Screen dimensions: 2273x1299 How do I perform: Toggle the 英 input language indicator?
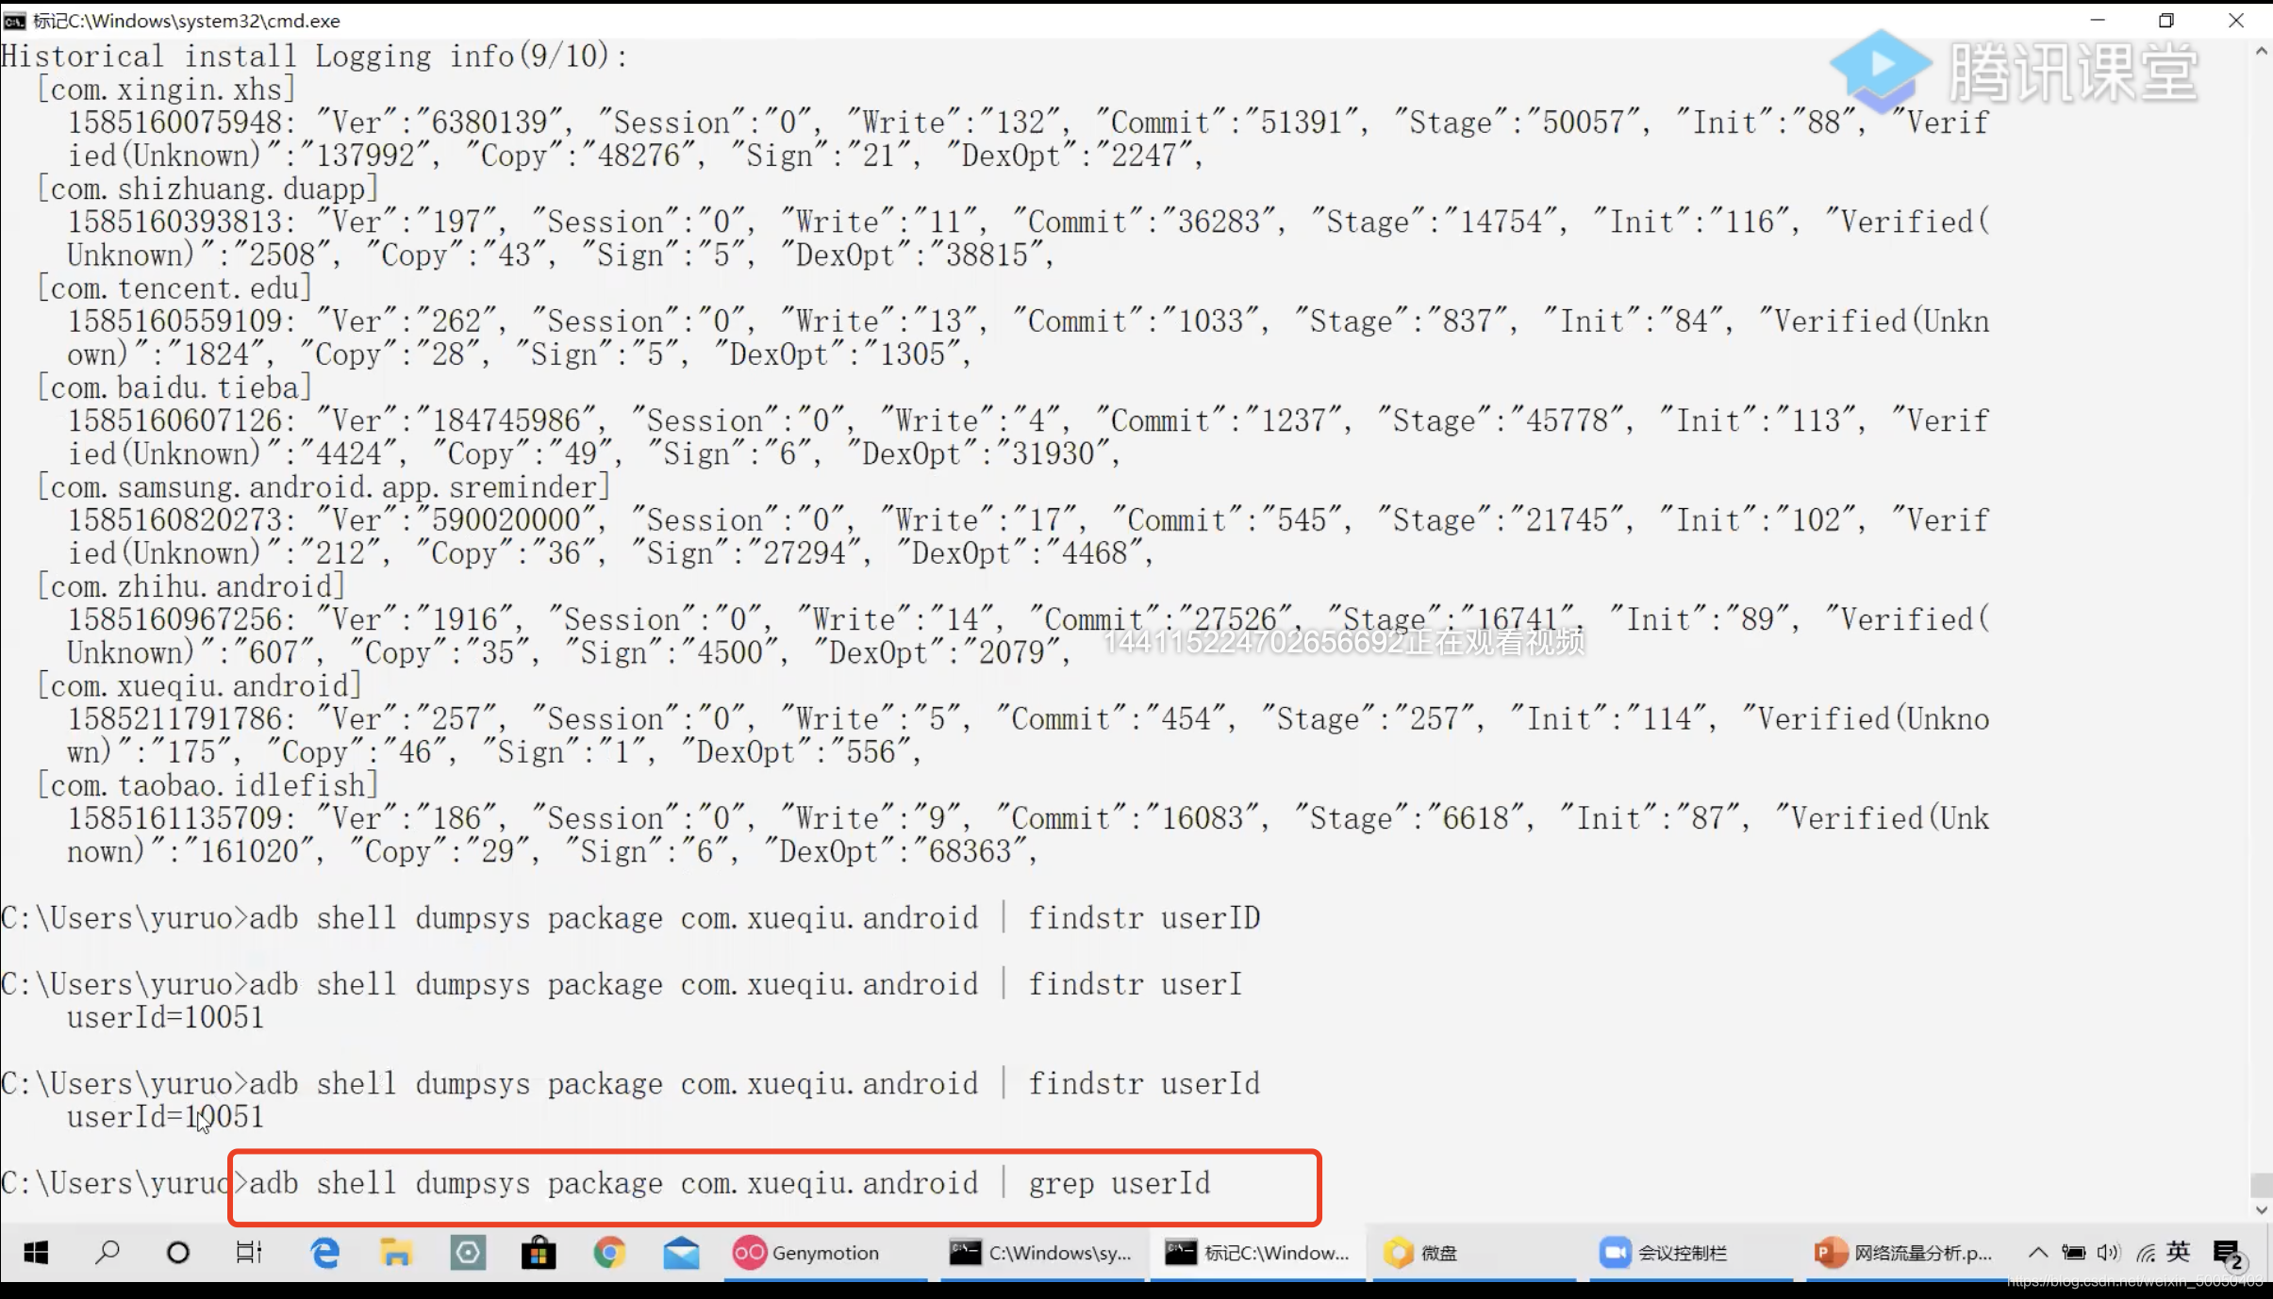coord(2179,1252)
